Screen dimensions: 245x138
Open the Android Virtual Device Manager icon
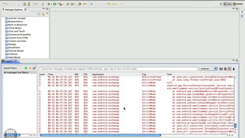tap(29, 4)
